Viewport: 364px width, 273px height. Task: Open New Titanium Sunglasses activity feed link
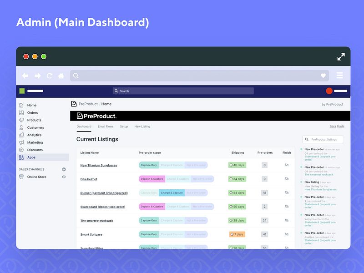(x=320, y=189)
